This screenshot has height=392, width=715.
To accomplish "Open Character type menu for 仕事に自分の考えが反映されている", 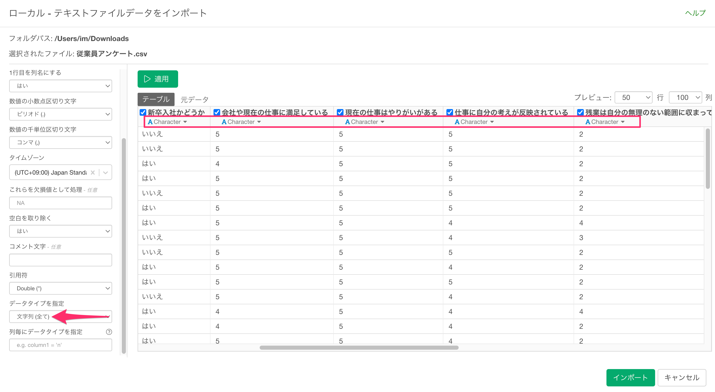I will coord(492,122).
